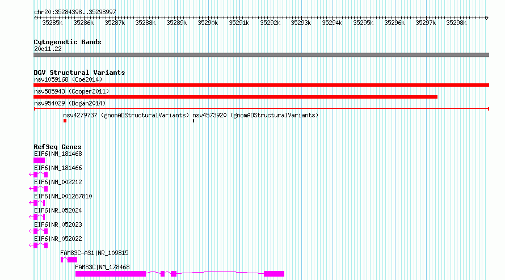Open the RefSeq Genes track title
This screenshot has width=505, height=280.
point(57,147)
